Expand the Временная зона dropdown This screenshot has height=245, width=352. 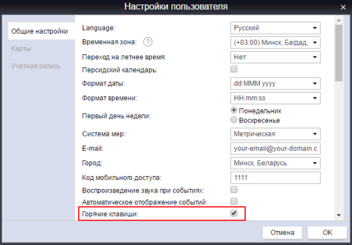[275, 43]
